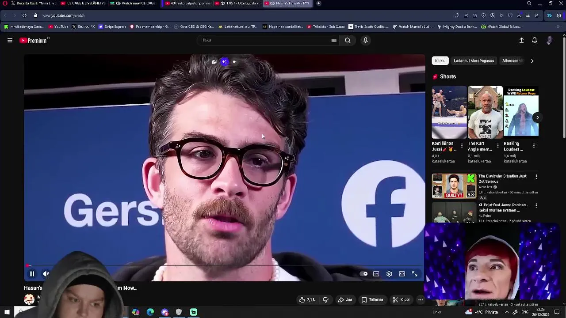Open the create/upload video button
Screen dimensions: 566x318
[521, 40]
